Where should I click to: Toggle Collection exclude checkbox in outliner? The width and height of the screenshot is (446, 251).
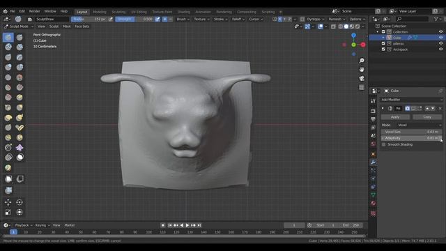(383, 32)
